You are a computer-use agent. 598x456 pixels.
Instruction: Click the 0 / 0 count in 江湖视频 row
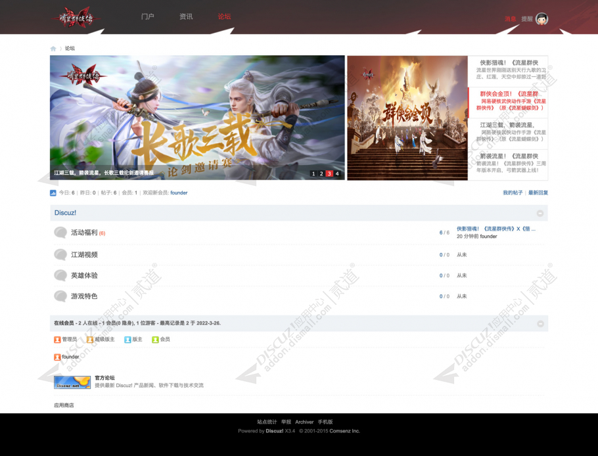pos(444,255)
